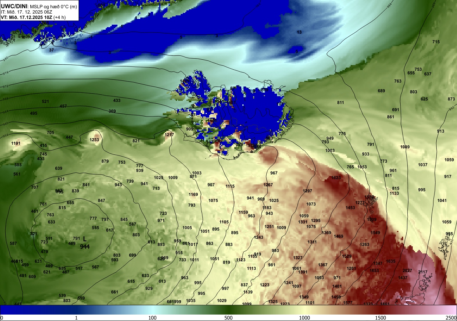Click the 13 value in the blue area
The height and width of the screenshot is (321, 457).
pos(299,32)
